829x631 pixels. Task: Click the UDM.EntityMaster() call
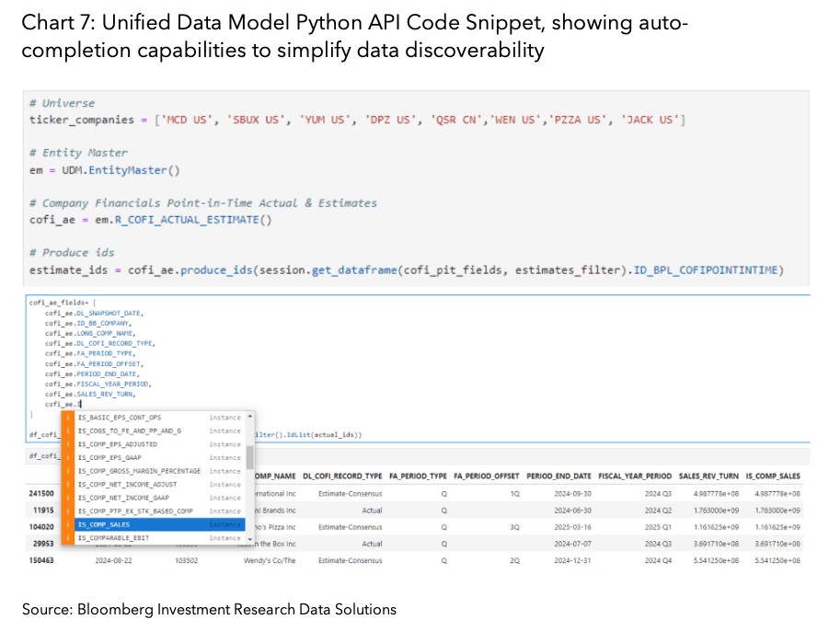pyautogui.click(x=121, y=170)
